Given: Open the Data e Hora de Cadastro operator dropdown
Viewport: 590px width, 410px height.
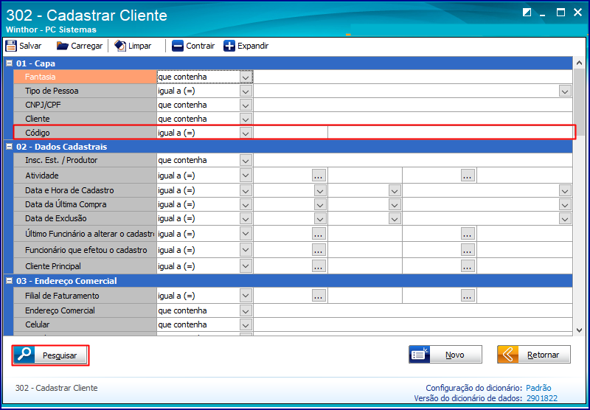Looking at the screenshot, I should 246,191.
